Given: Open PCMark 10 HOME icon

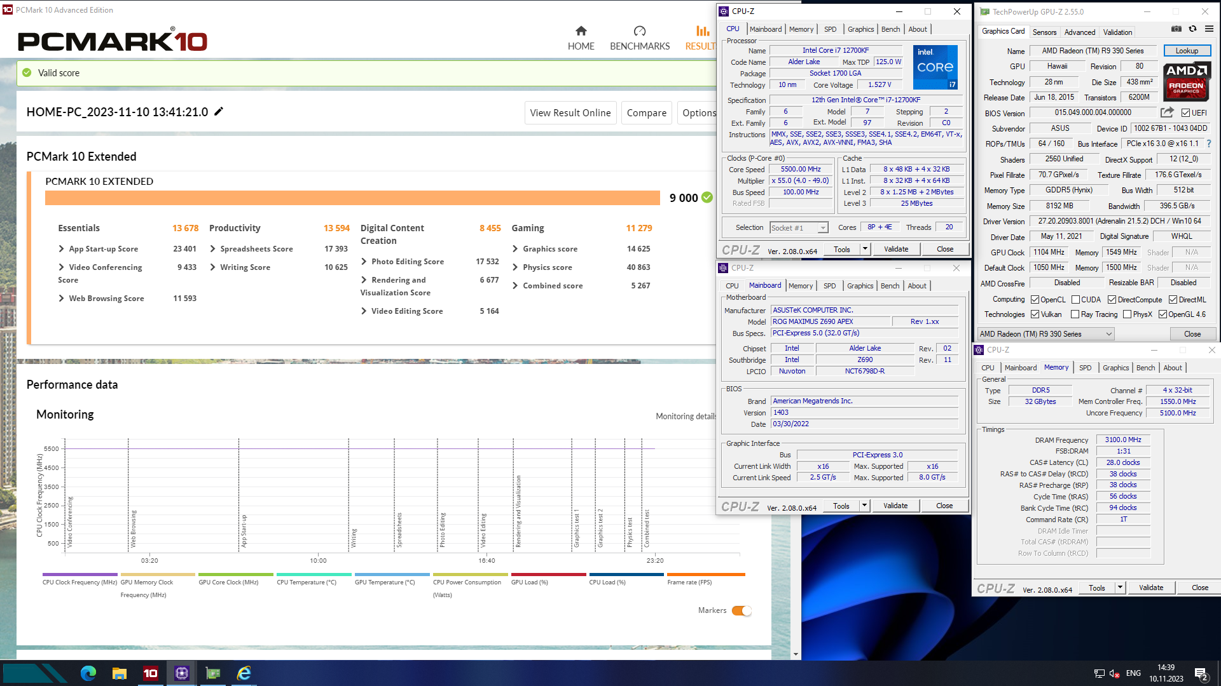Looking at the screenshot, I should tap(581, 30).
